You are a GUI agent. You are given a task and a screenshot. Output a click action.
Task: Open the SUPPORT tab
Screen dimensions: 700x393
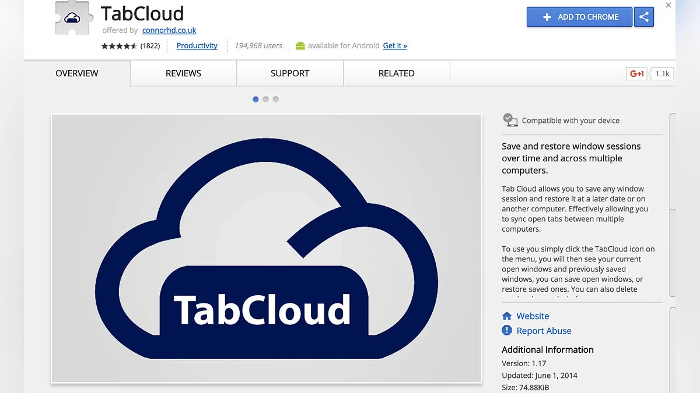click(290, 73)
